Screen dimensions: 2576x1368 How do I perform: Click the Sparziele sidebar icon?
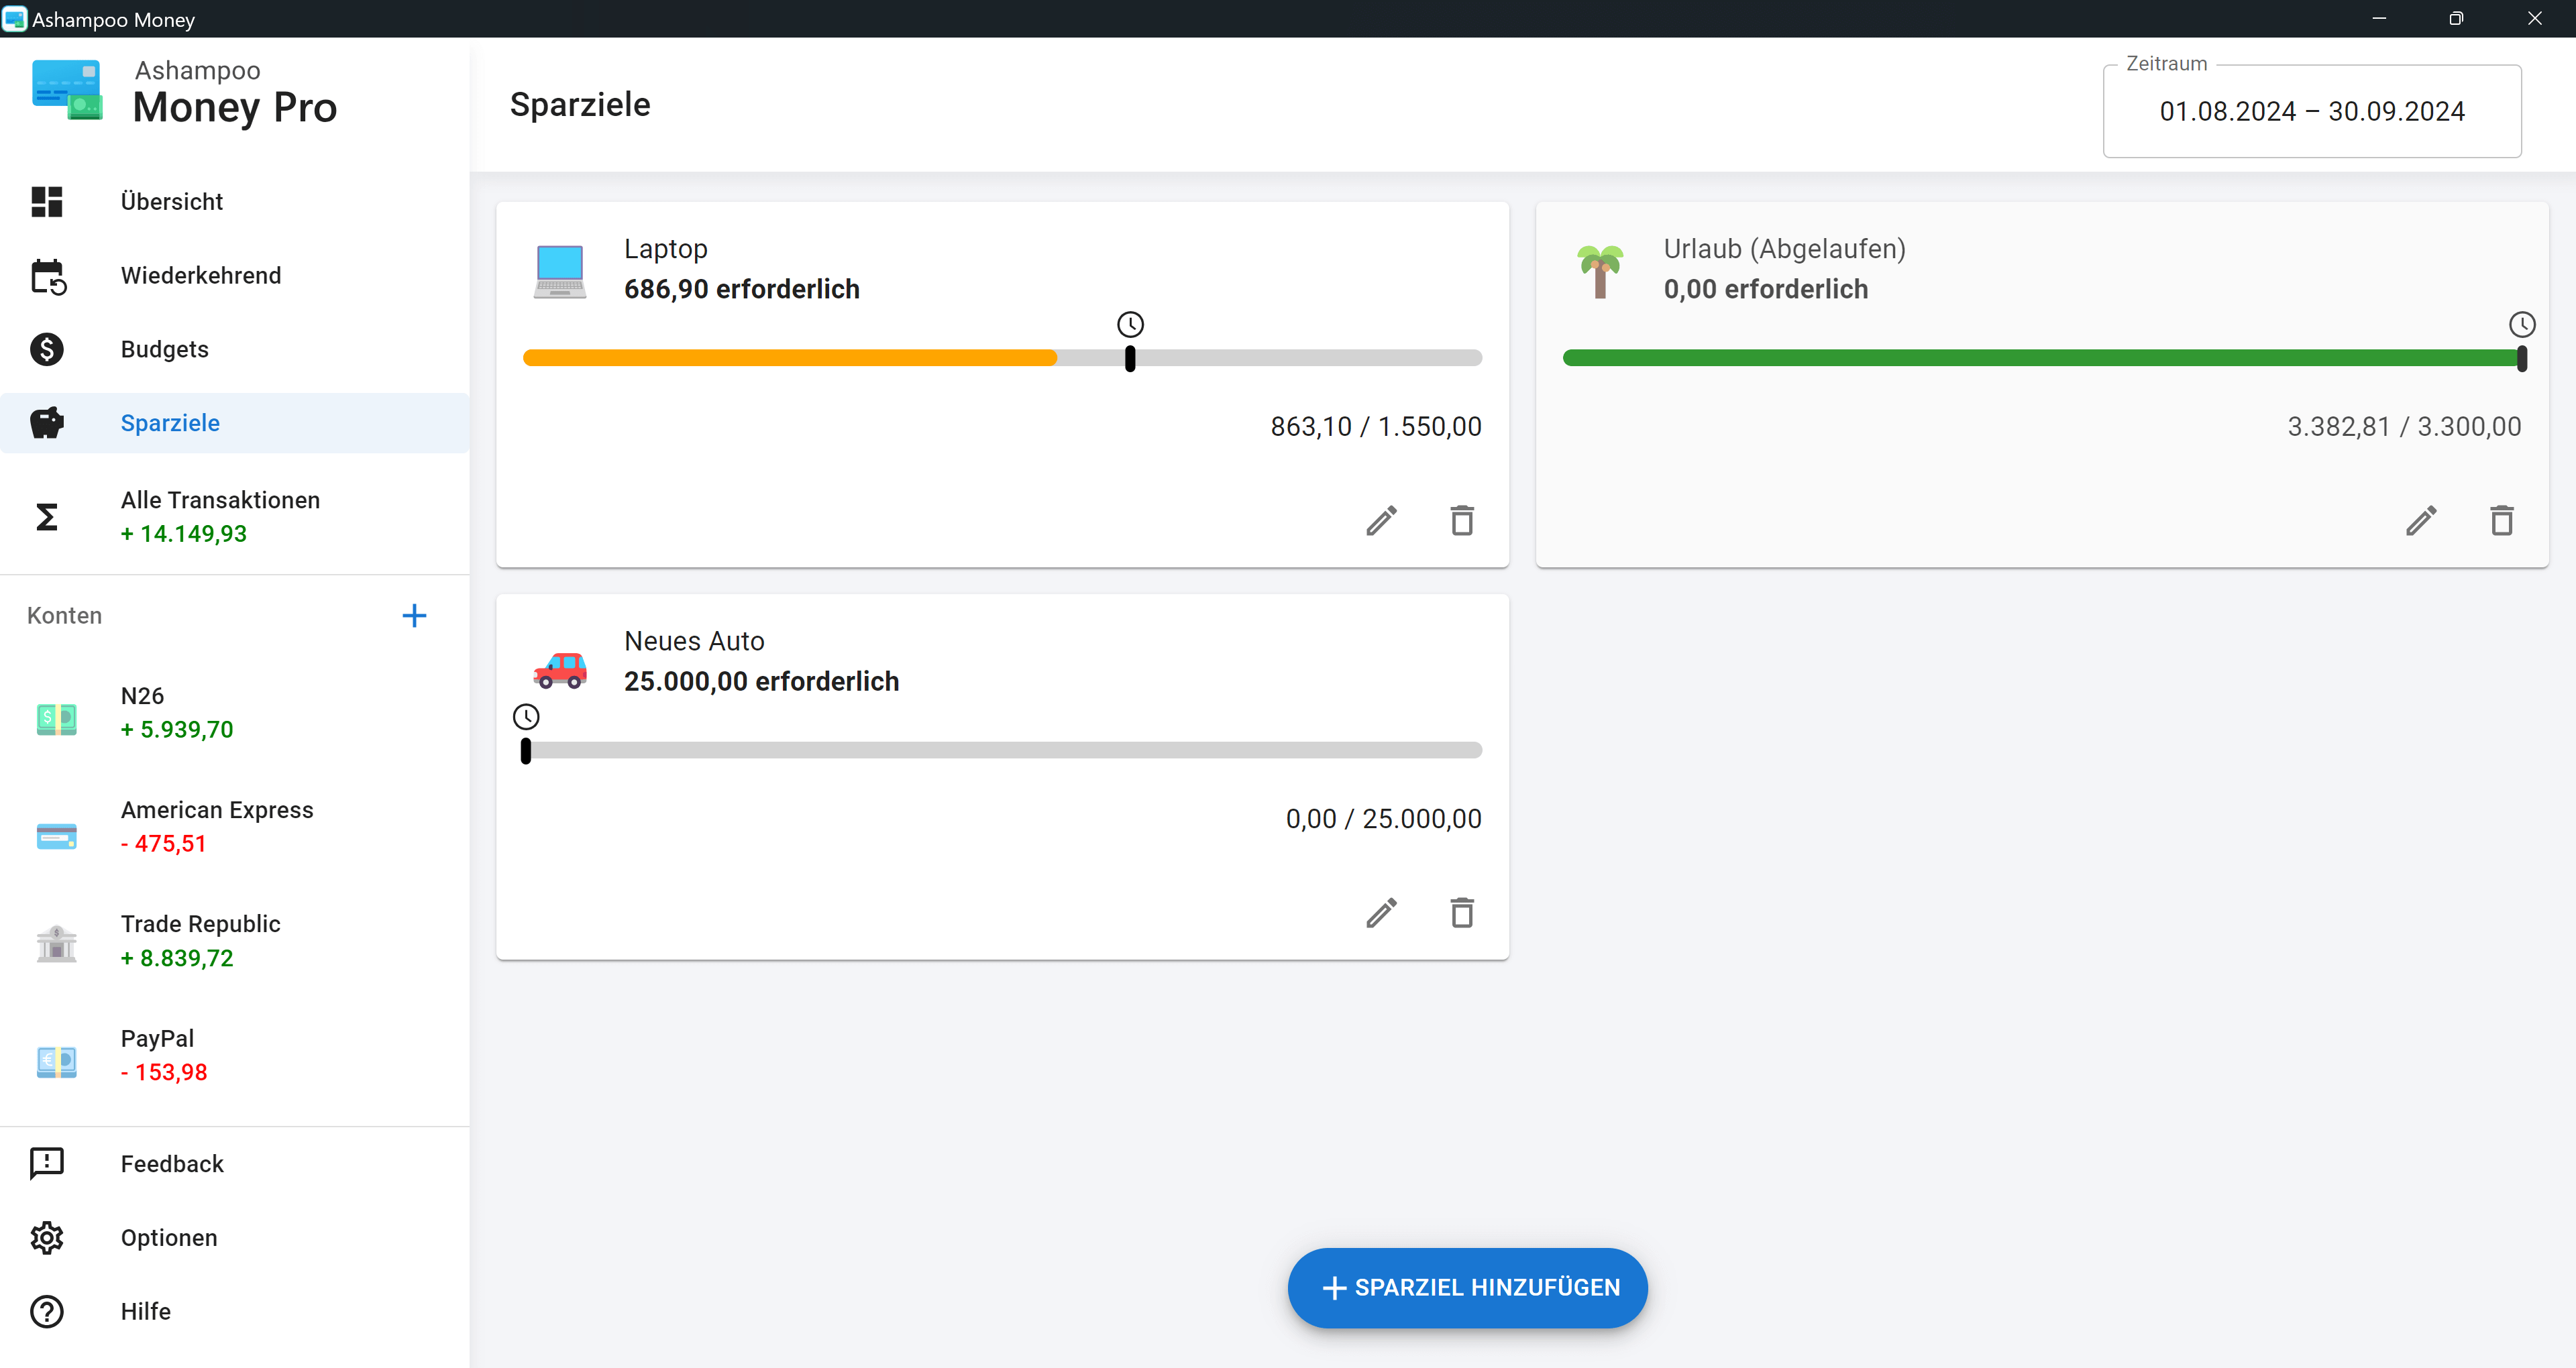tap(48, 422)
